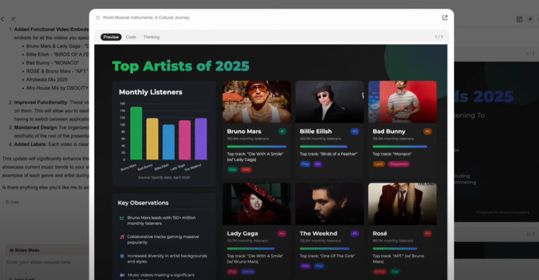
Task: Click the blue Billie Eilish chart bar
Action: pyautogui.click(x=169, y=142)
